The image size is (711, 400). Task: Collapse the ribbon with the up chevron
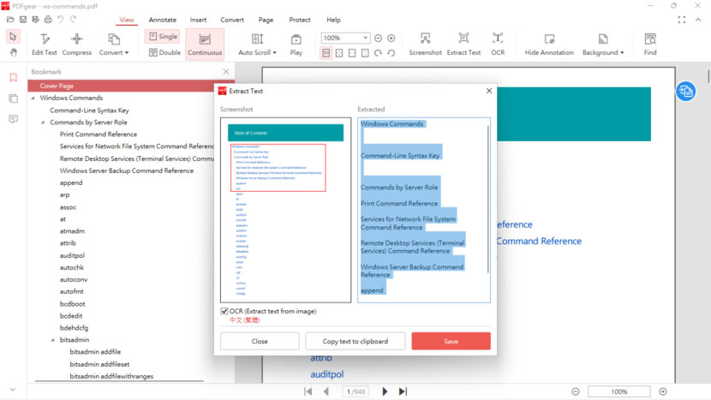[698, 20]
